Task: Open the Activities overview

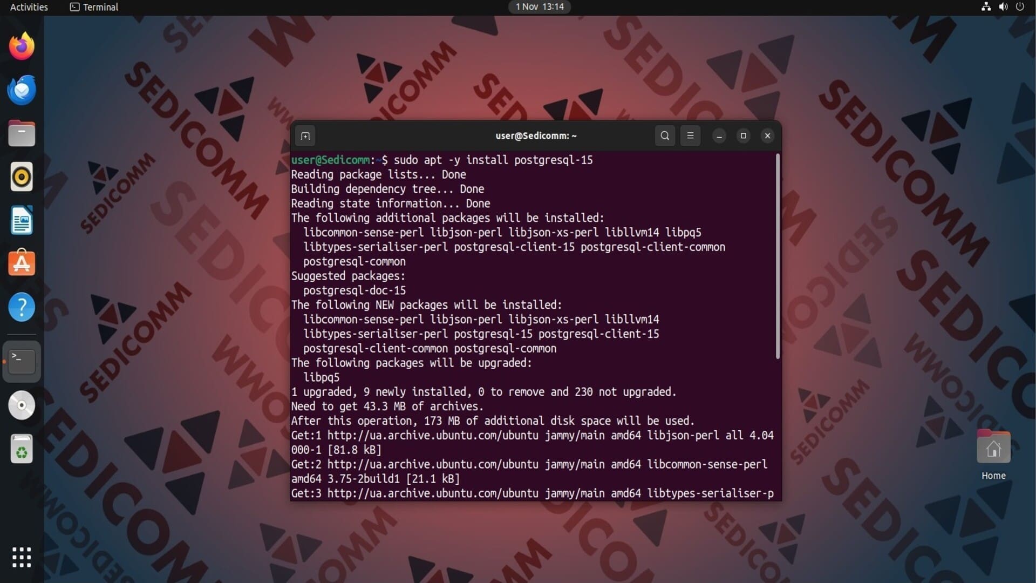Action: click(29, 7)
